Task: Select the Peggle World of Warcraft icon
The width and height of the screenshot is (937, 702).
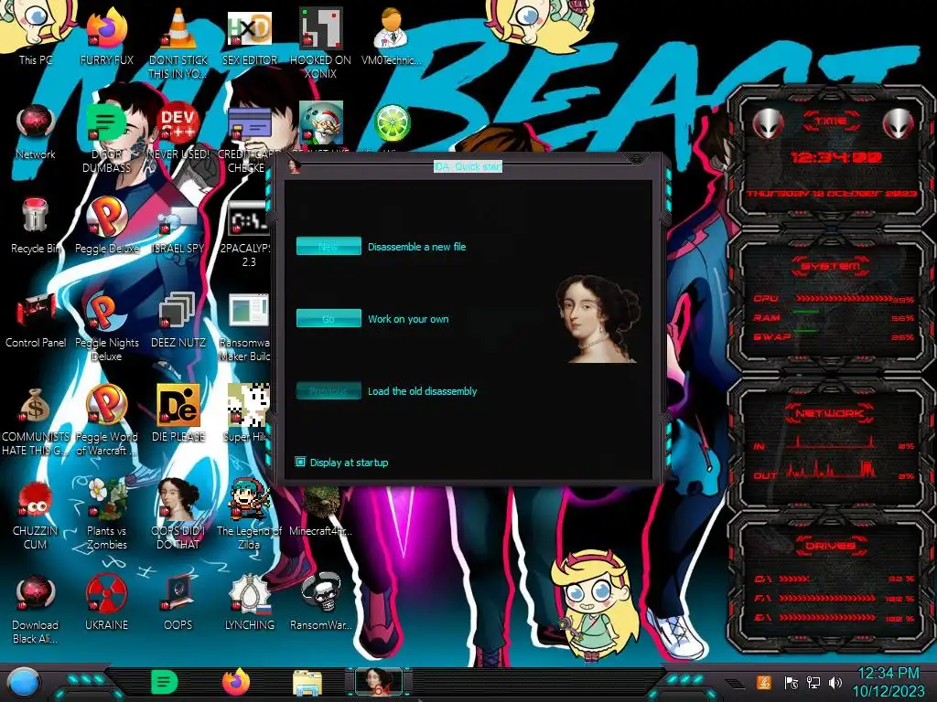Action: 107,421
